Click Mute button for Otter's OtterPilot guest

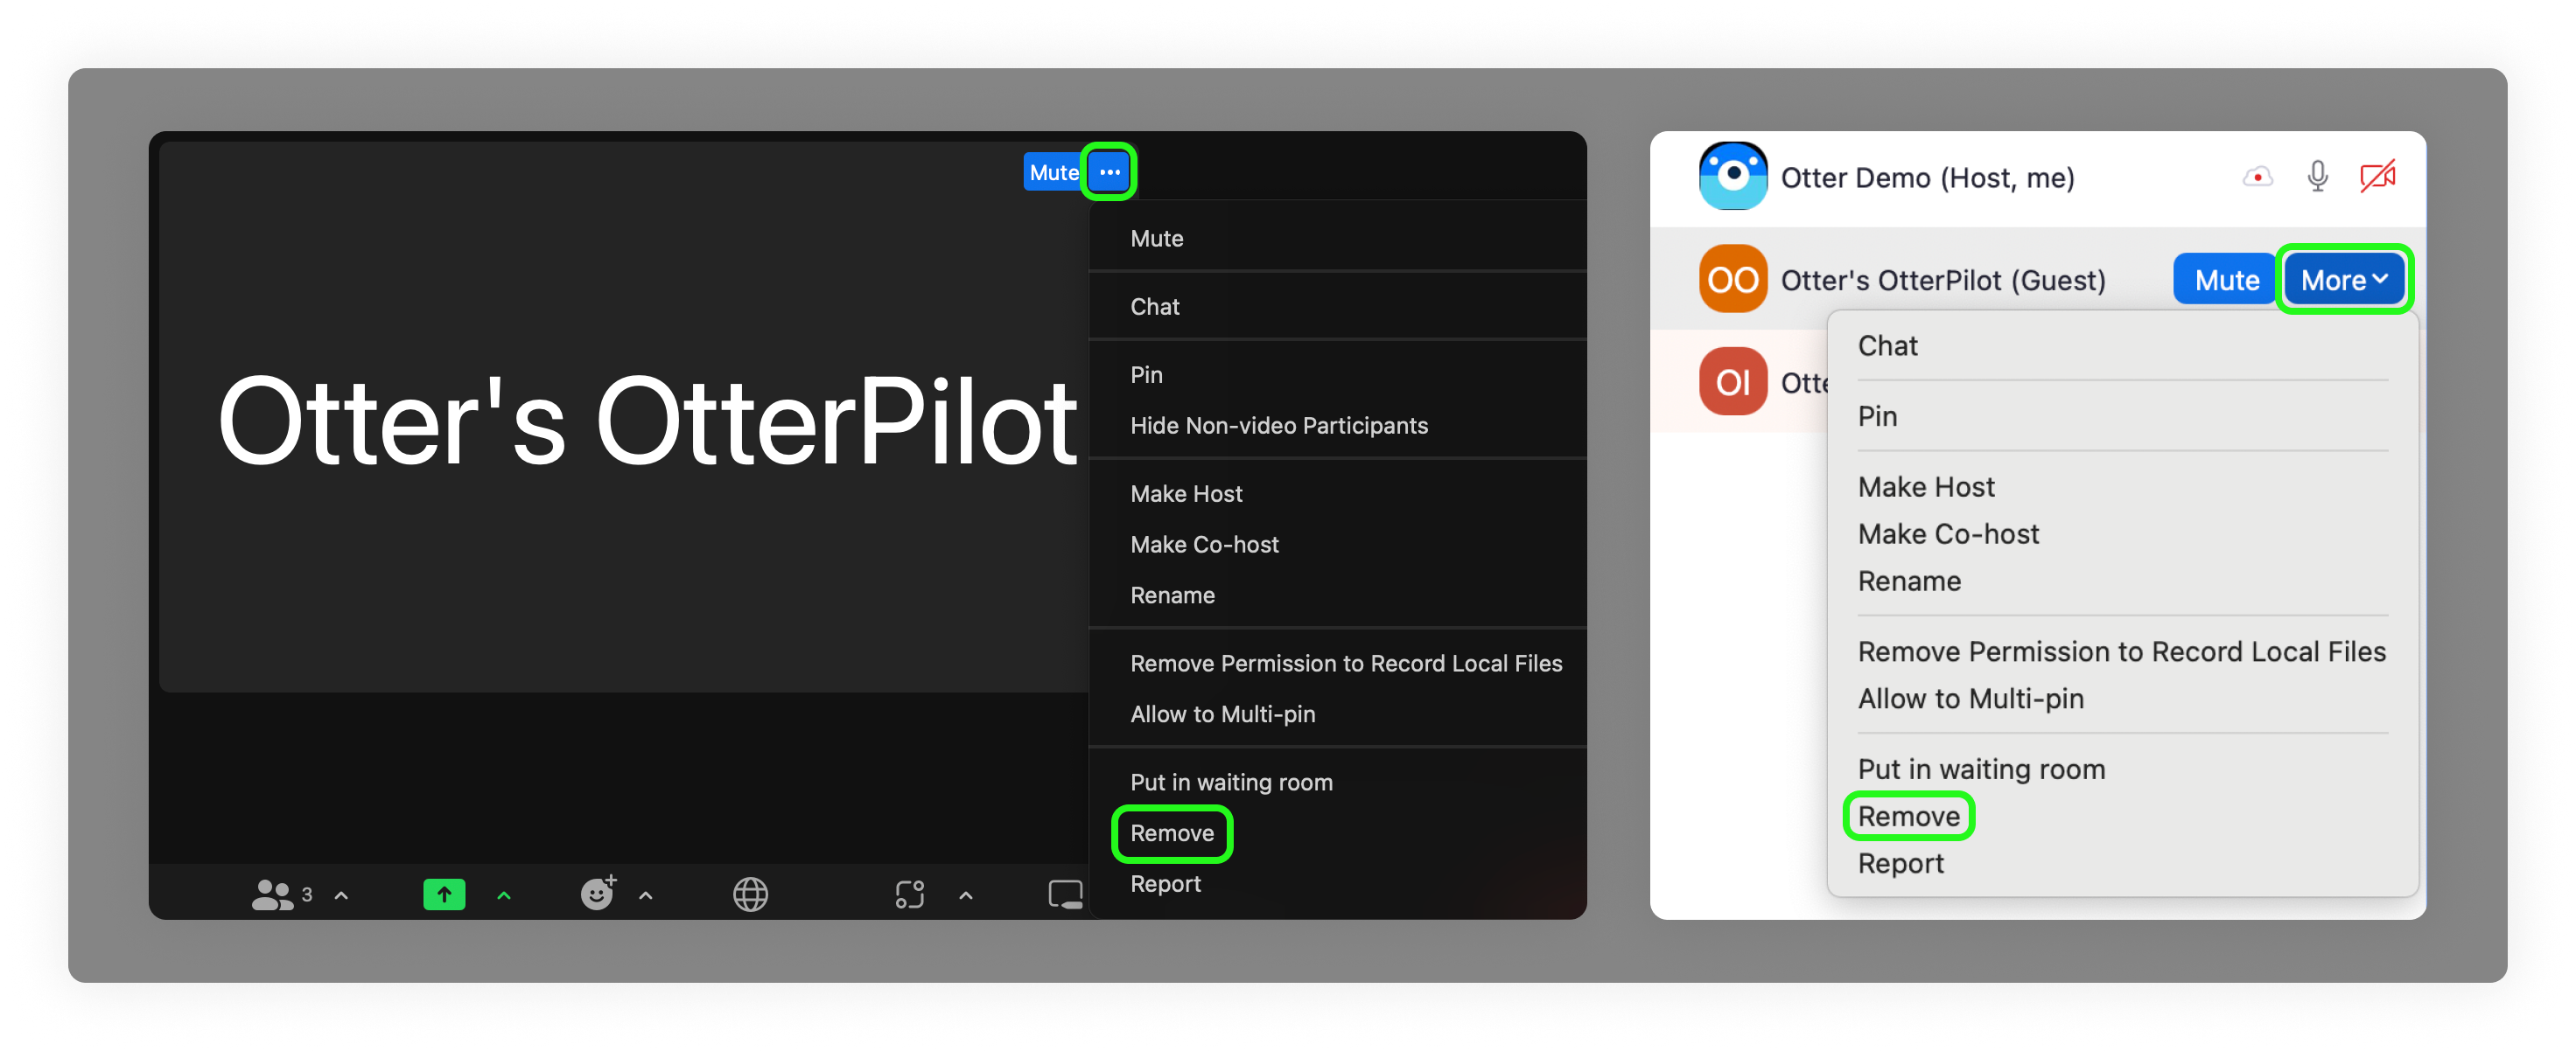pos(2226,280)
